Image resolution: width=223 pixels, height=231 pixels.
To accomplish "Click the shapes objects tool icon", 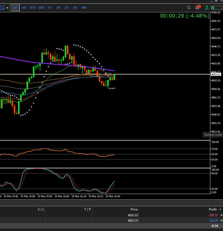I will 2,8.
